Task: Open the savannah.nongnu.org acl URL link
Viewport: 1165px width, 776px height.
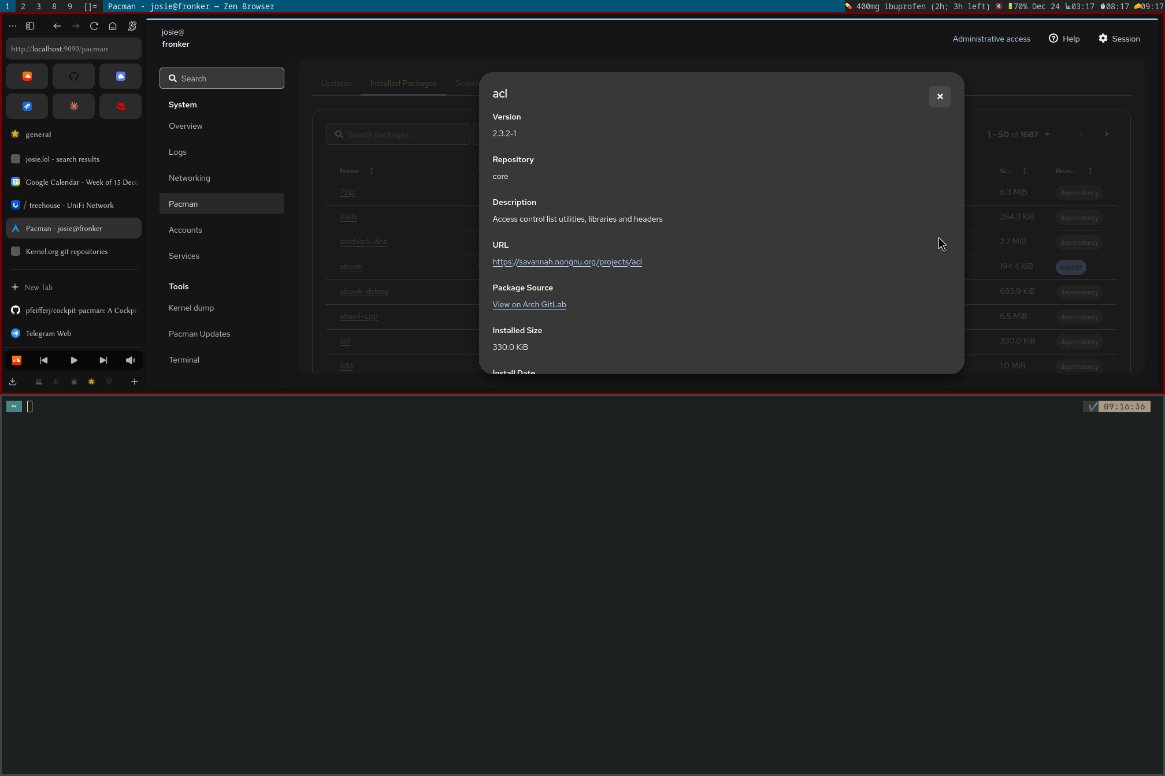Action: (x=567, y=262)
